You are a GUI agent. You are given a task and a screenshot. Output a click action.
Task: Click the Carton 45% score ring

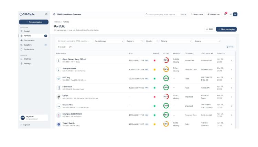coord(166,97)
